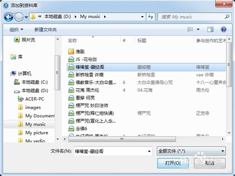Open the view options dropdown arrow
The width and height of the screenshot is (235, 176).
click(x=198, y=30)
